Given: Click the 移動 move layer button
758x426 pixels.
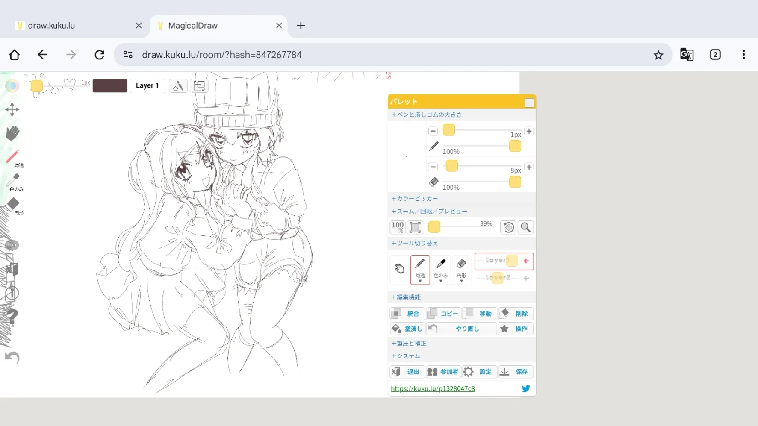Looking at the screenshot, I should point(480,314).
